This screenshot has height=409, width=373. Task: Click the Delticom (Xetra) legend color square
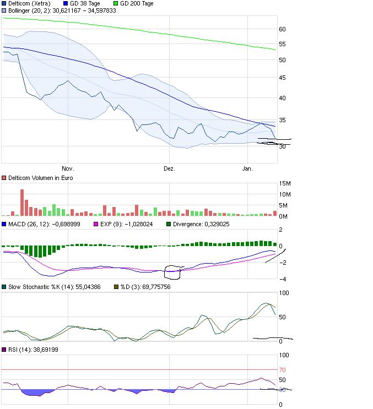pos(4,3)
